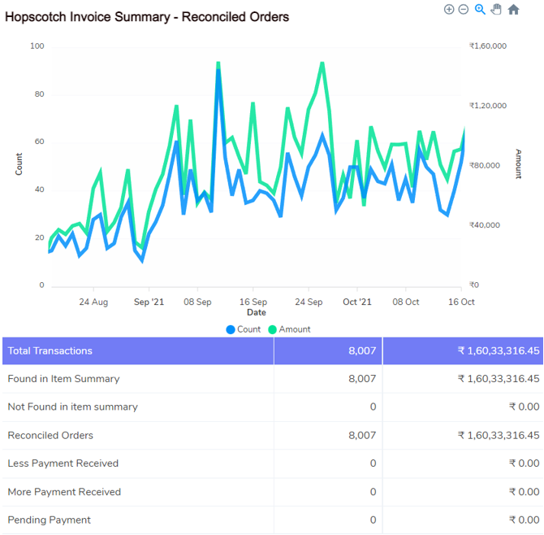Click the zoom in plus icon
This screenshot has width=544, height=535.
(449, 10)
